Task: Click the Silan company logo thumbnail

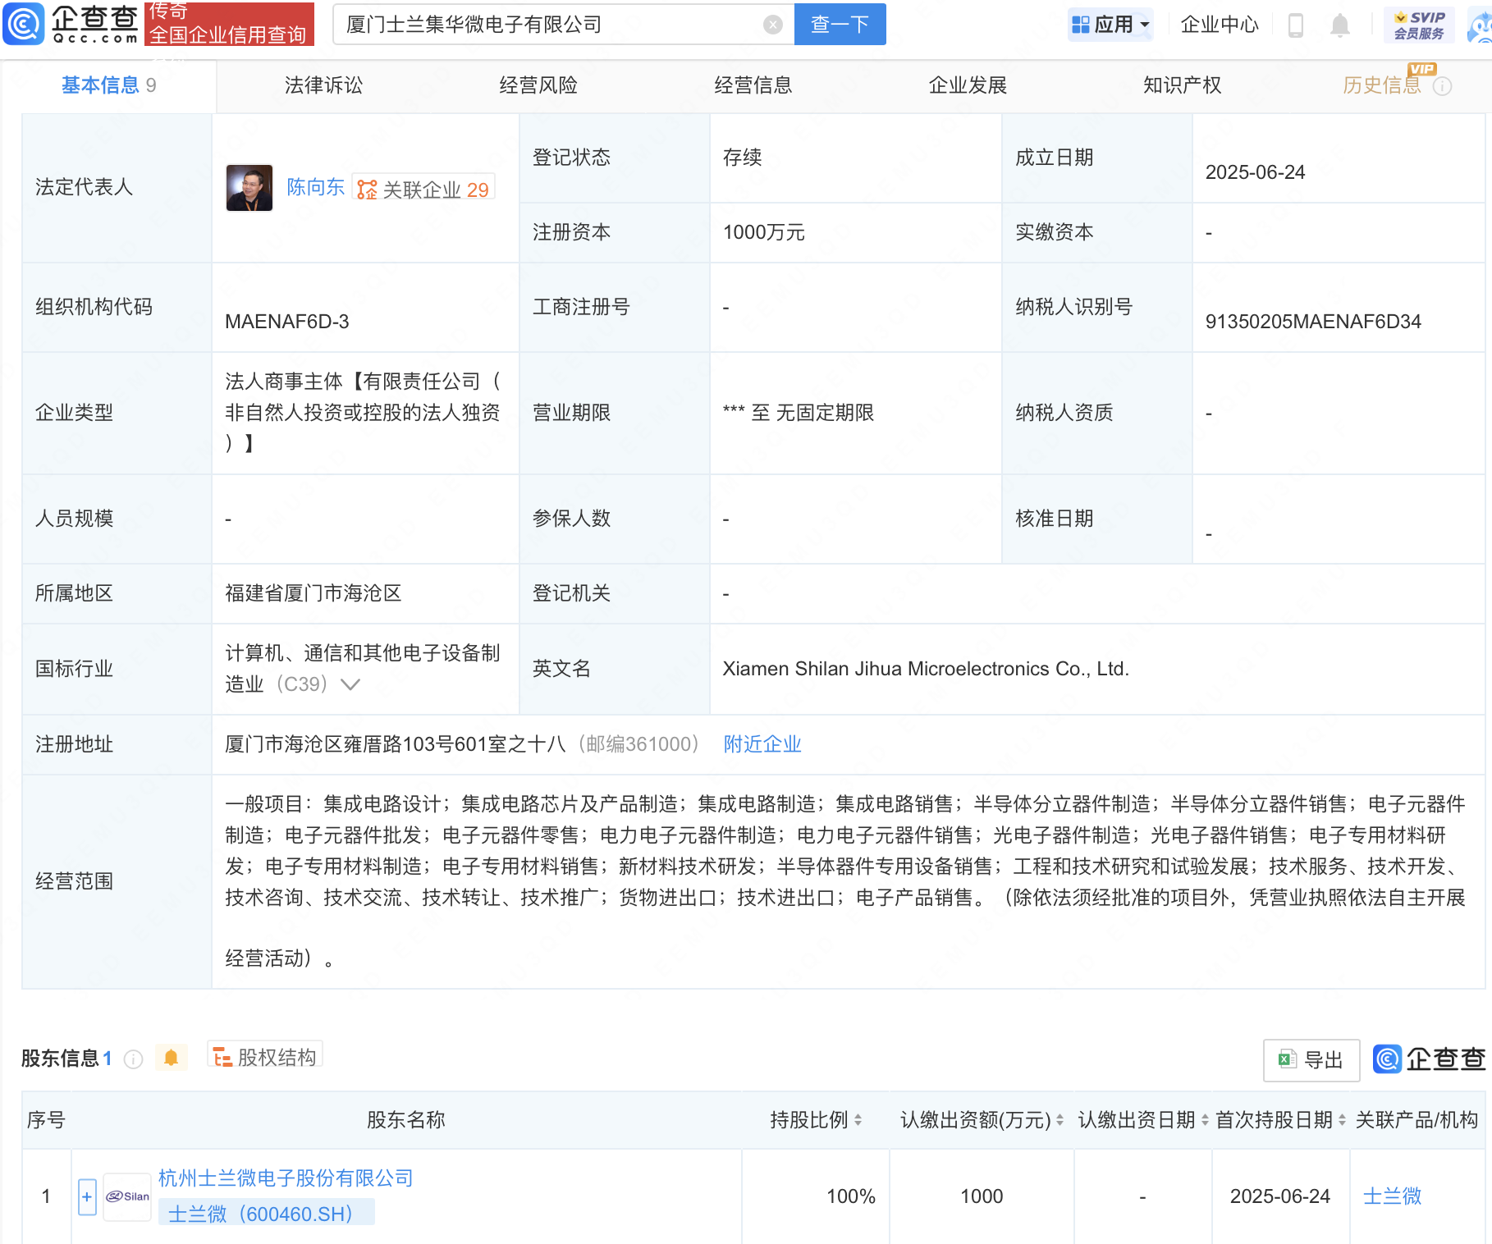Action: tap(127, 1196)
